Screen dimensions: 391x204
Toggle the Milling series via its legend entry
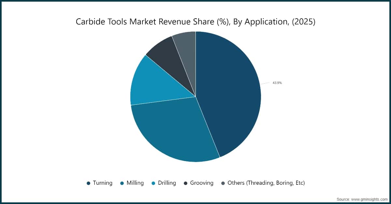(x=132, y=183)
